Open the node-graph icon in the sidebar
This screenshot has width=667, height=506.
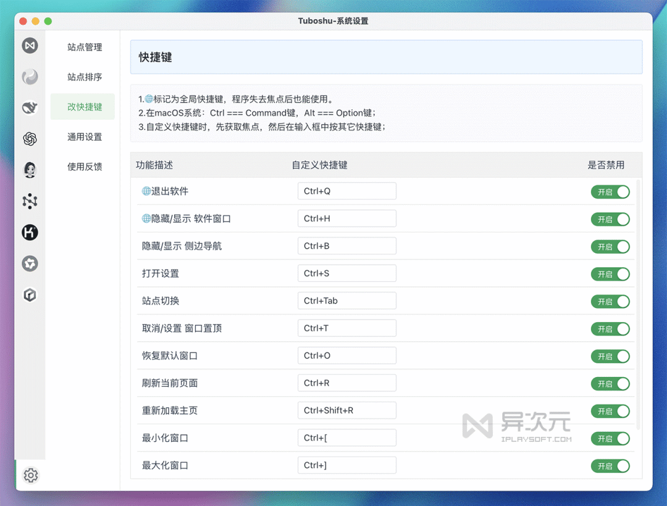pyautogui.click(x=30, y=201)
